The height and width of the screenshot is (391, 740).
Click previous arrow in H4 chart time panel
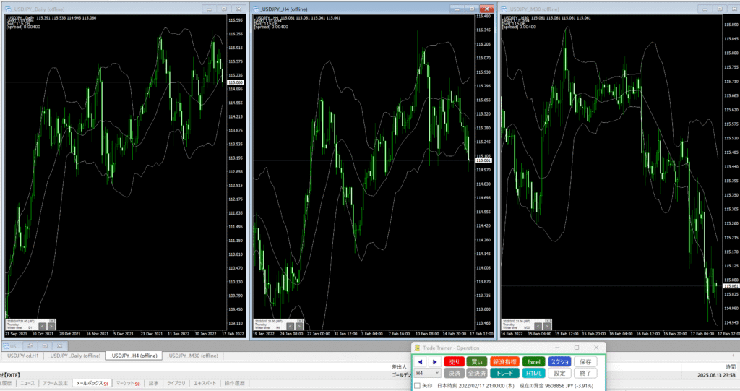pos(290,326)
